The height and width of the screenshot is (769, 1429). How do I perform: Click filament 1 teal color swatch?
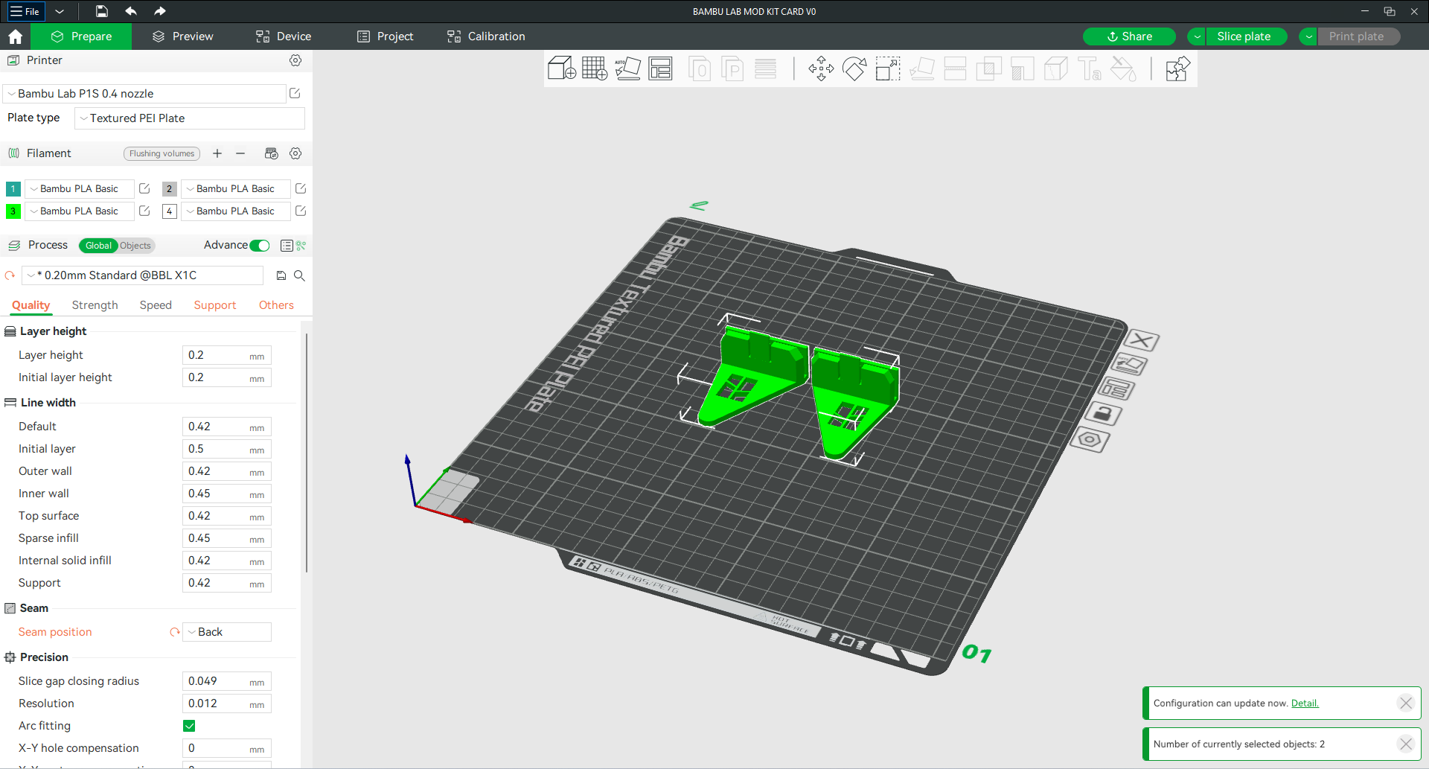[x=13, y=189]
